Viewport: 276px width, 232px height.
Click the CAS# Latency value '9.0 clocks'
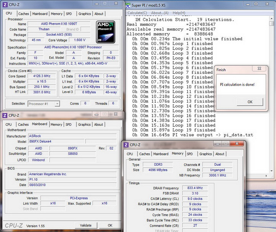[x=195, y=199]
